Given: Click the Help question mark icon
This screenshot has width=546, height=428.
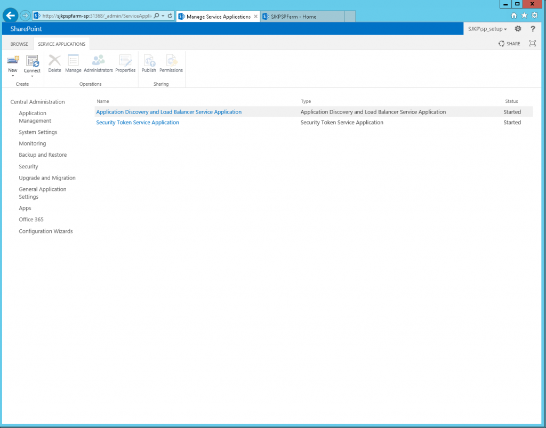Looking at the screenshot, I should tap(532, 29).
